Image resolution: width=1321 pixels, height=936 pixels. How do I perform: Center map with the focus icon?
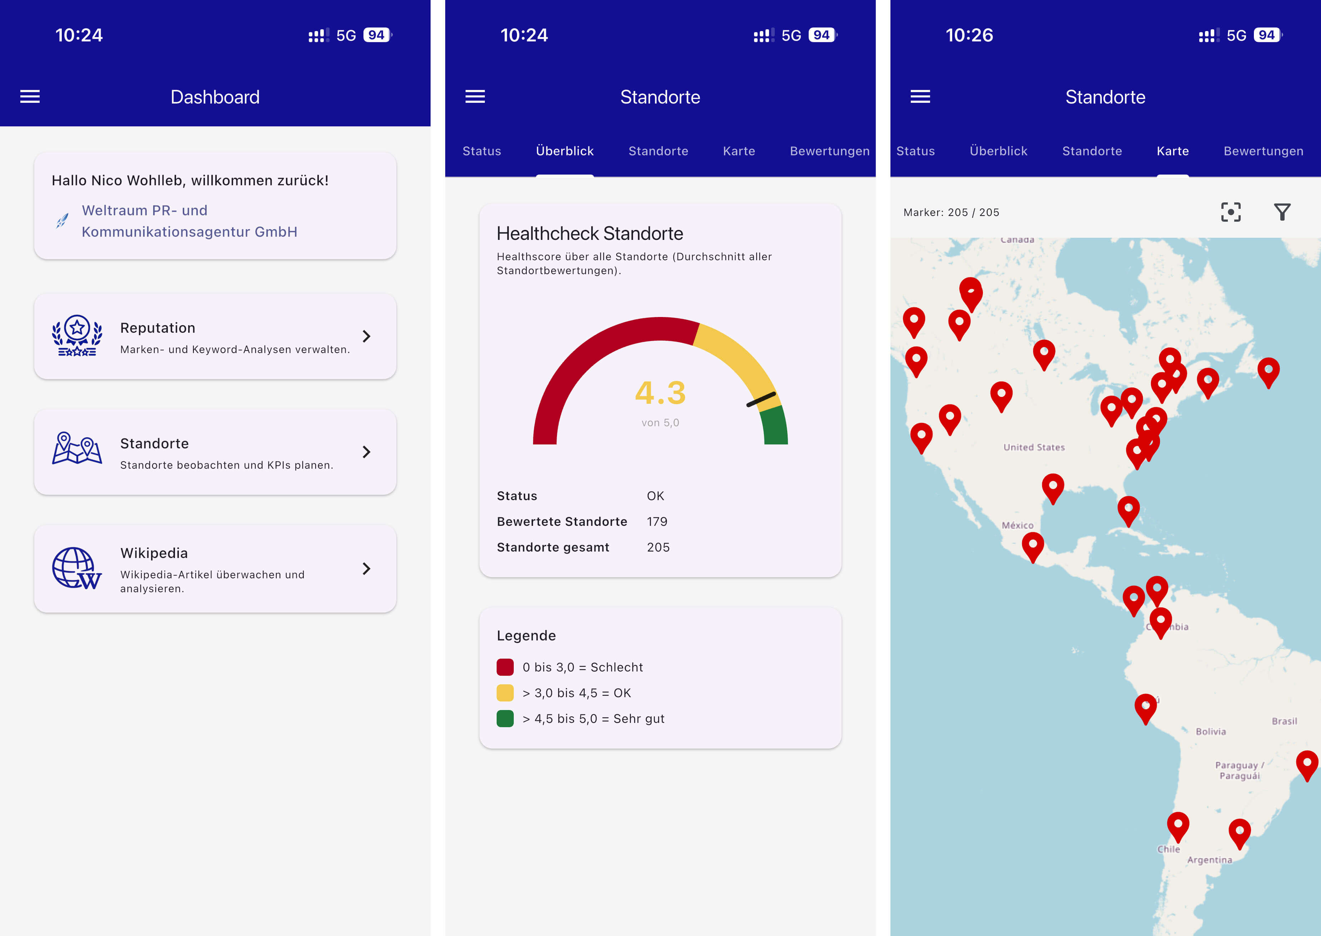1231,212
